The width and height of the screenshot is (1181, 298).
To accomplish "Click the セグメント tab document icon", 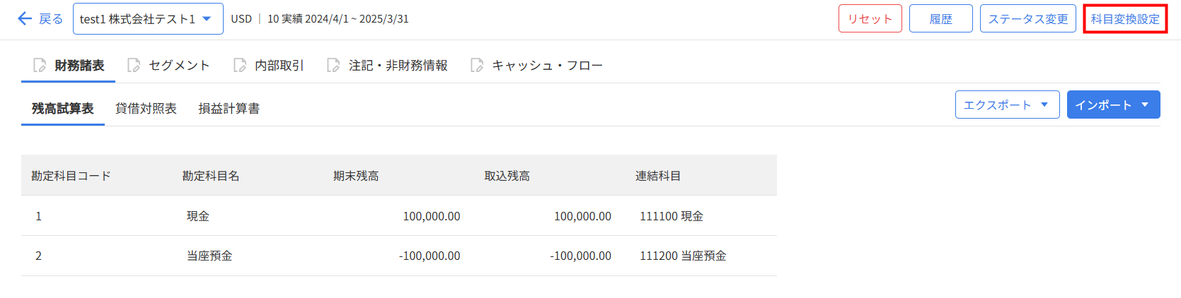I will coord(134,66).
